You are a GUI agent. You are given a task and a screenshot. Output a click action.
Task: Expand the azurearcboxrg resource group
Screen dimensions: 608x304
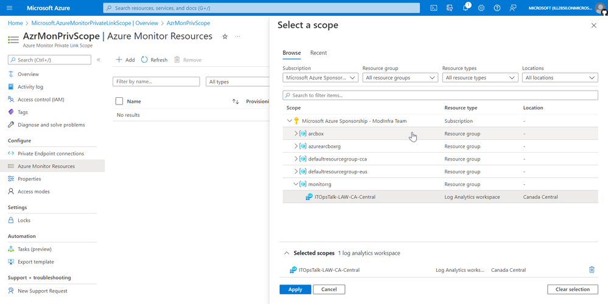[x=296, y=147]
